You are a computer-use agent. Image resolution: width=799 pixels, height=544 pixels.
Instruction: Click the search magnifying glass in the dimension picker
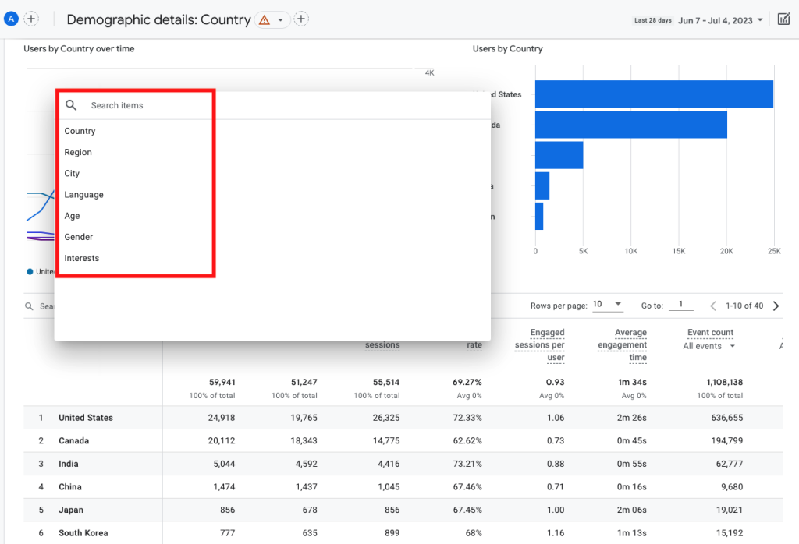(x=71, y=104)
